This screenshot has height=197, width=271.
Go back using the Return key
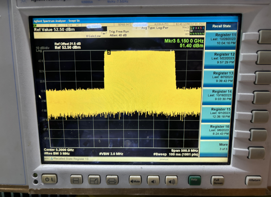tap(253, 180)
